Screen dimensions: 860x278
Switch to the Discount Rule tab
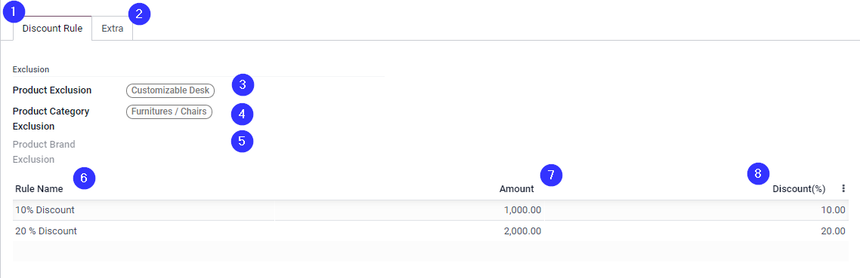point(53,29)
